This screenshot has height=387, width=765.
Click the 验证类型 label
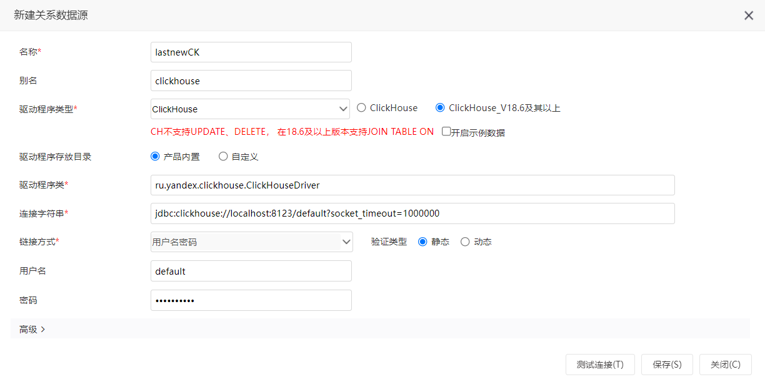389,242
